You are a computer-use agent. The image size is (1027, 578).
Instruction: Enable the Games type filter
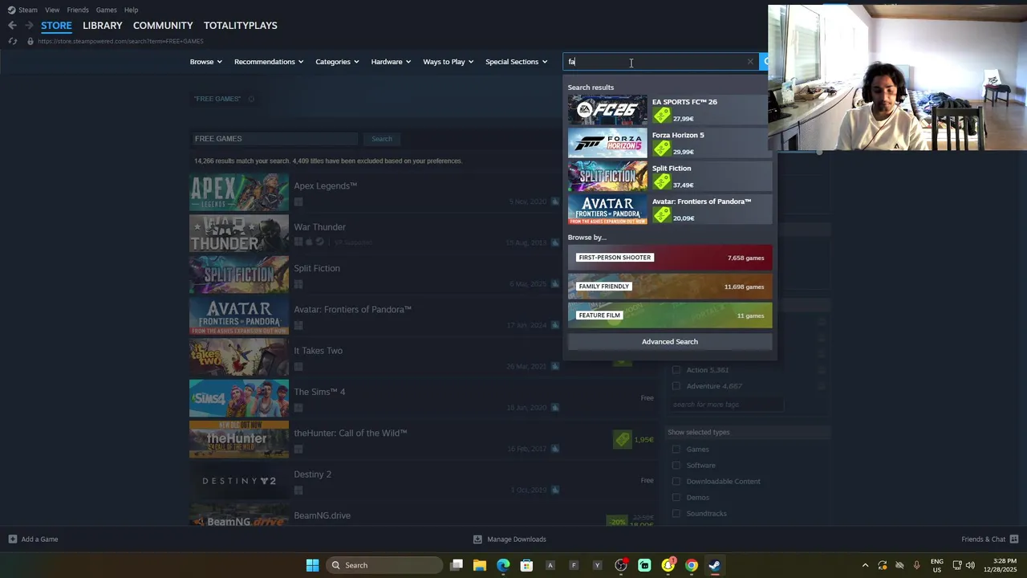click(x=676, y=450)
